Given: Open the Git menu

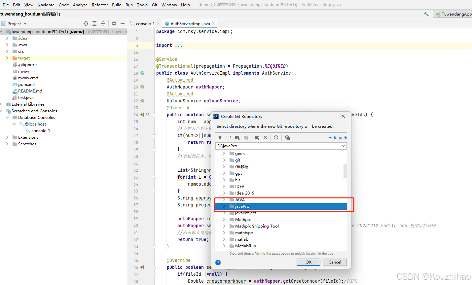Looking at the screenshot, I should click(x=154, y=5).
